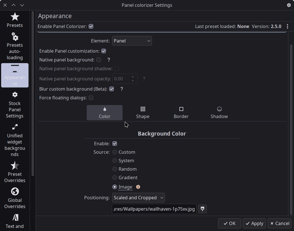294x231 pixels.
Task: Switch to the Shape tab
Action: pyautogui.click(x=143, y=113)
